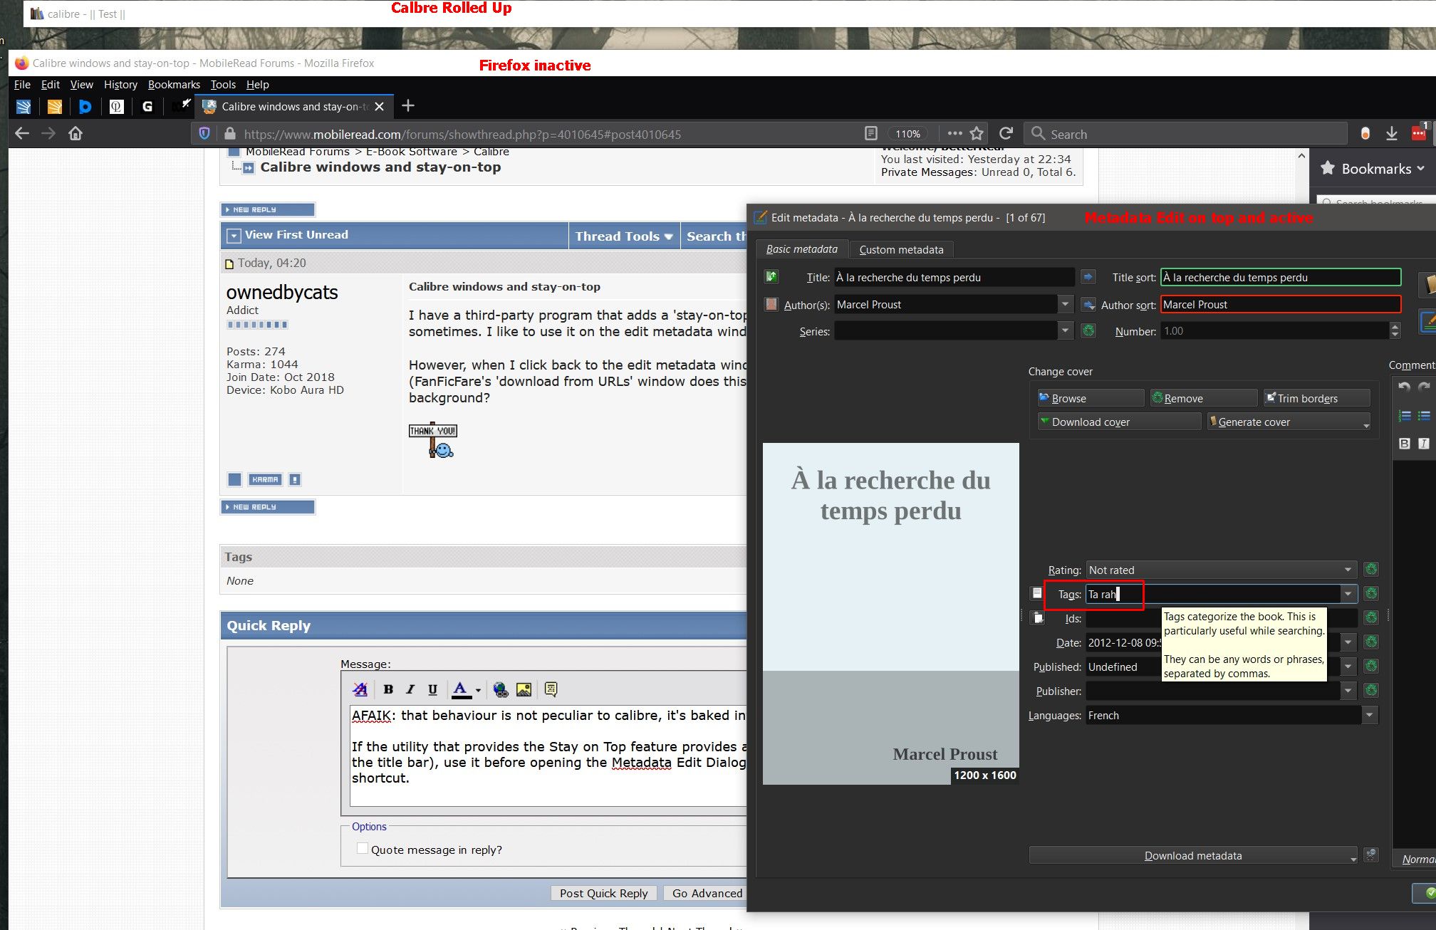This screenshot has width=1436, height=930.
Task: Click the Firefox home icon
Action: click(76, 134)
